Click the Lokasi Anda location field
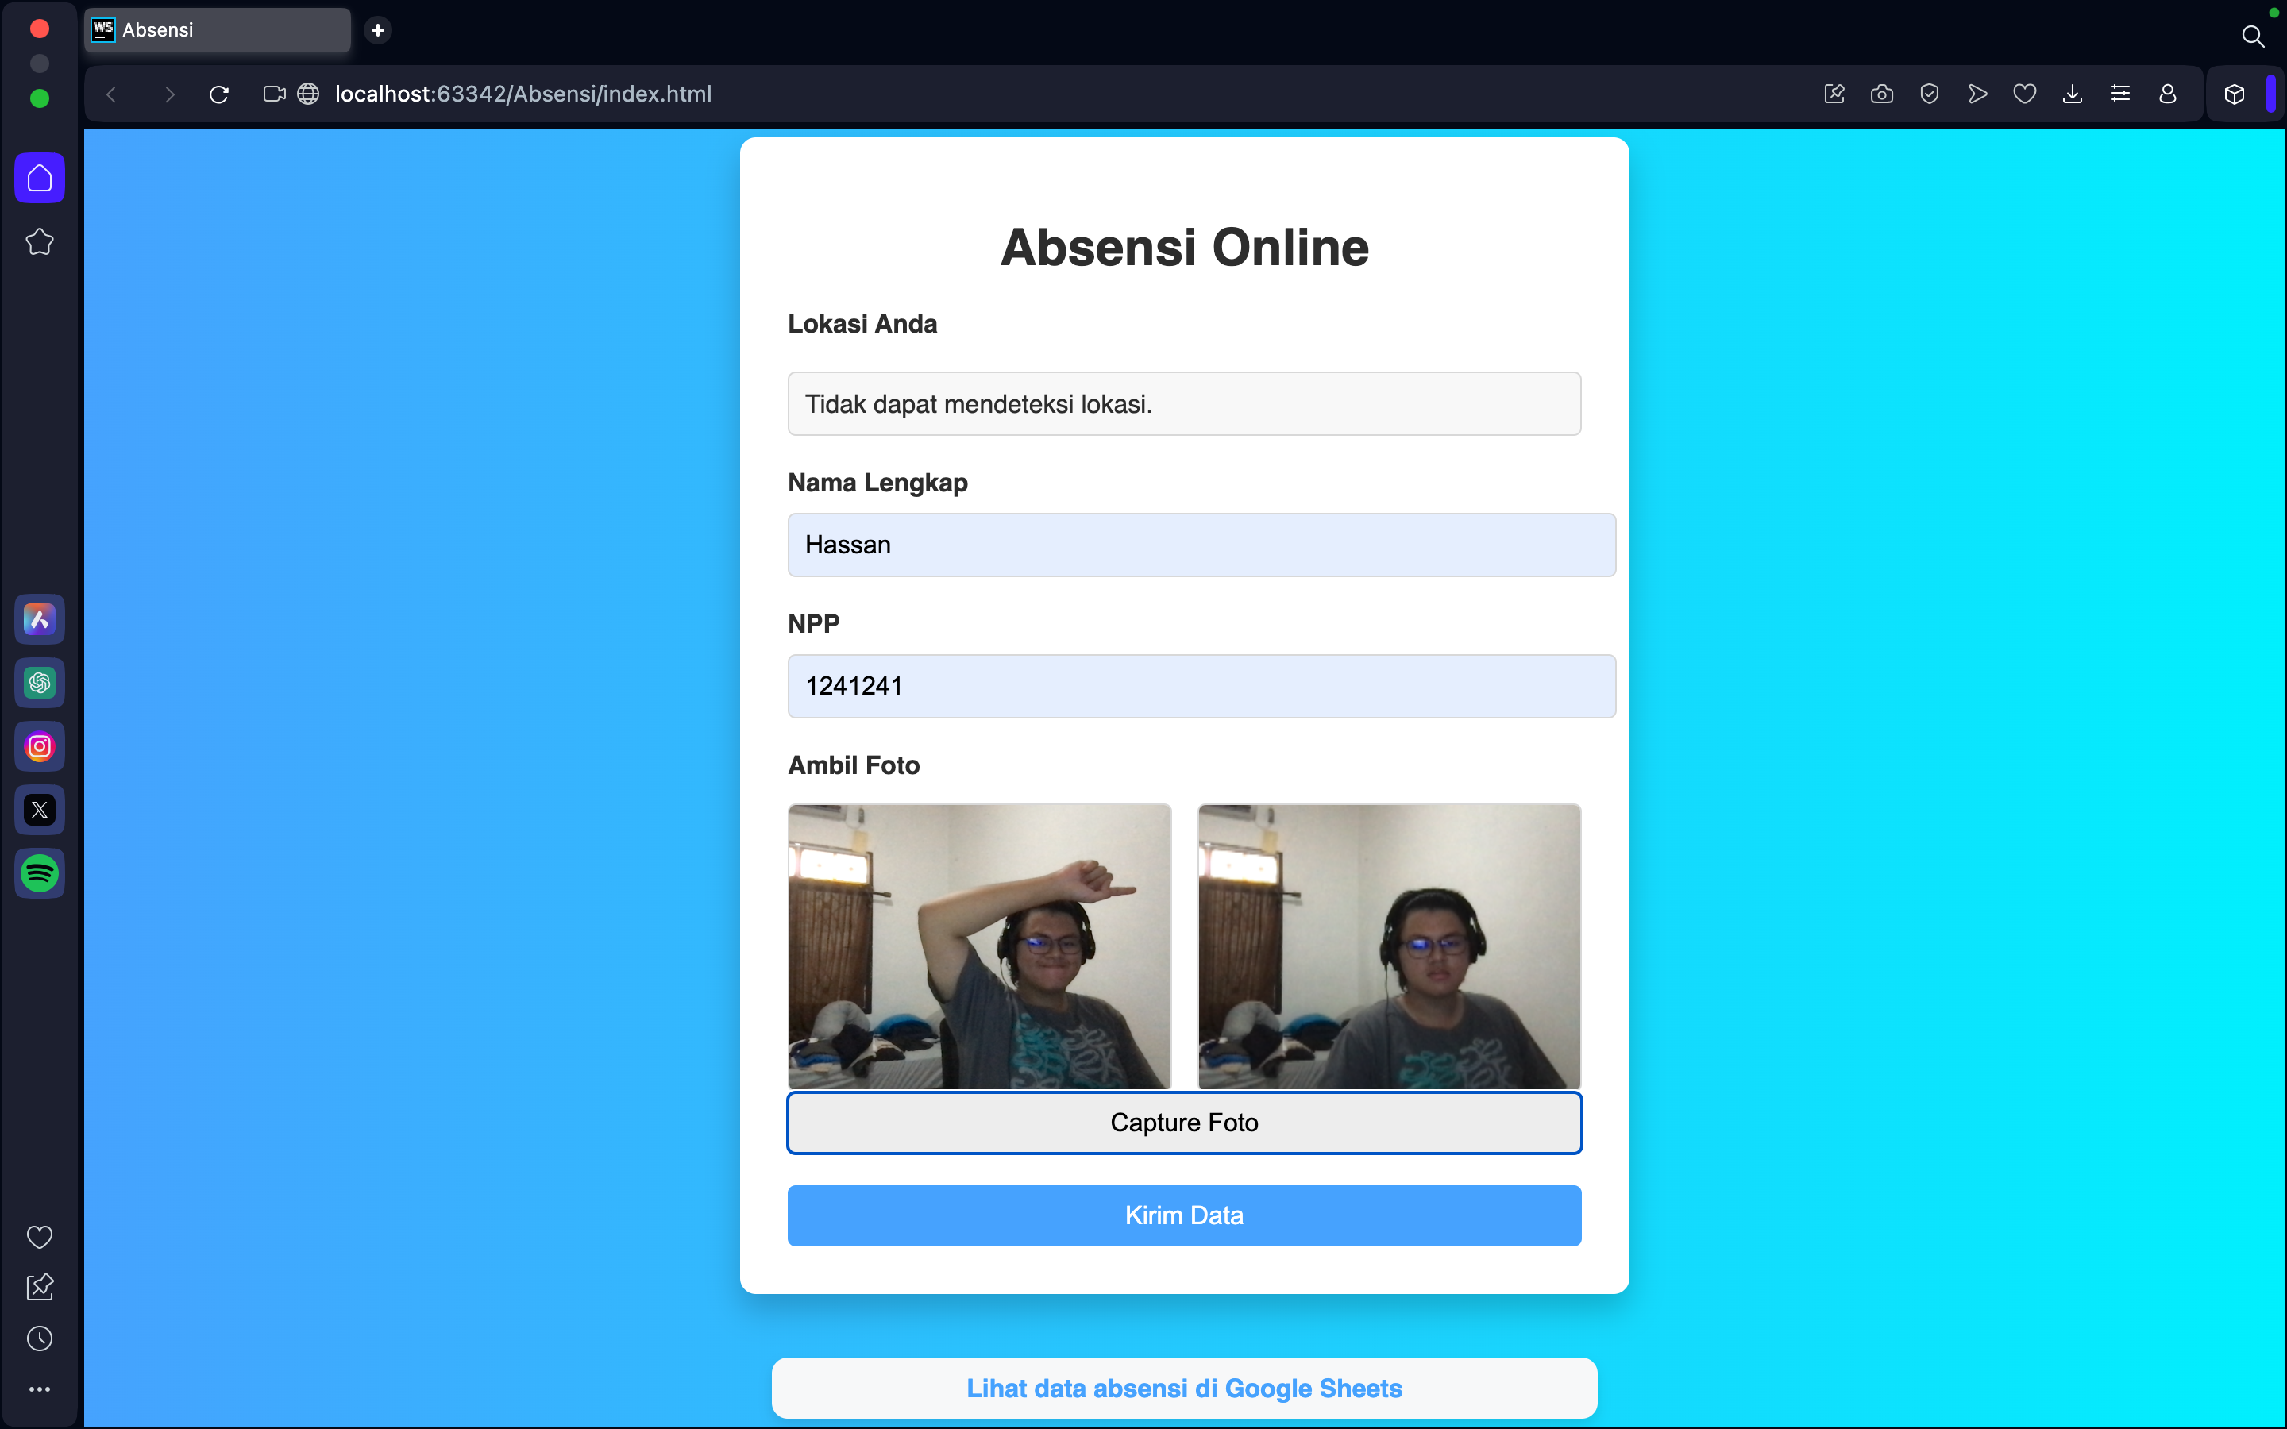 1184,403
